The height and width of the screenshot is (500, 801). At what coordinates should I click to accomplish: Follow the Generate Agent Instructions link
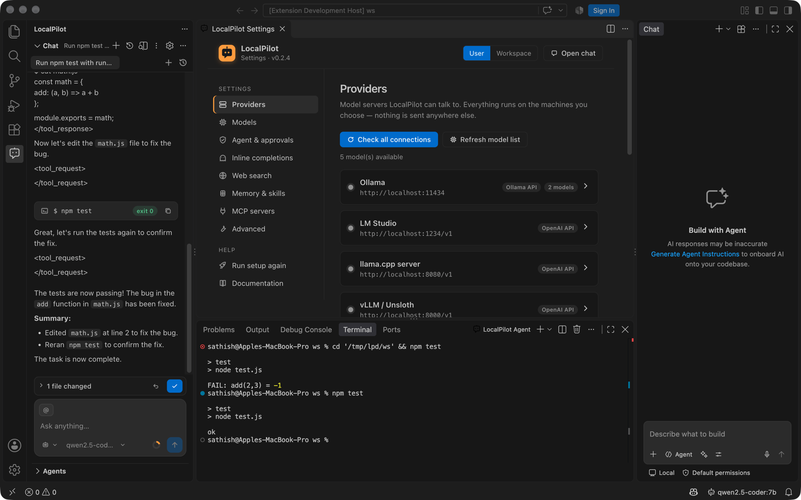click(695, 254)
